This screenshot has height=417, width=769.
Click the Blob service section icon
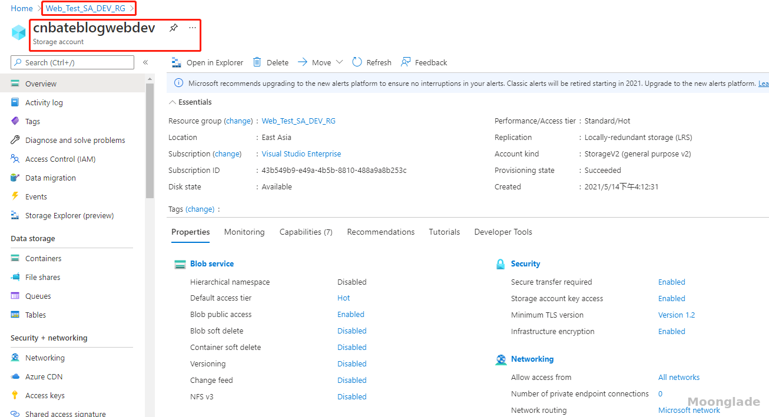[180, 264]
